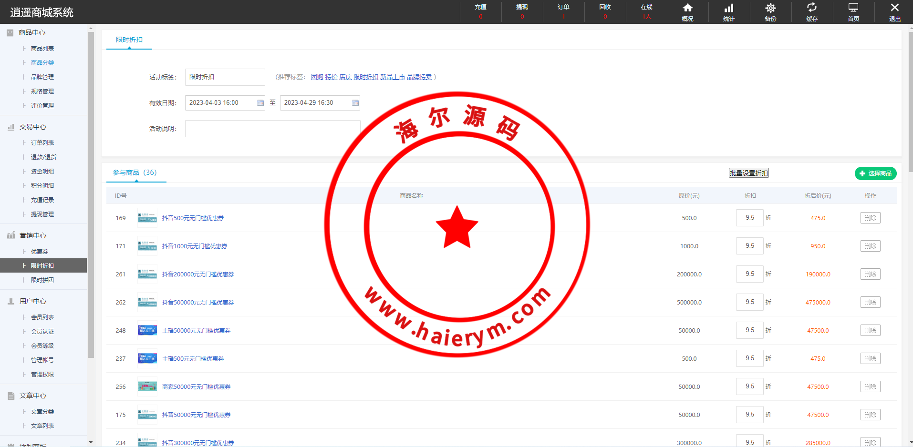This screenshot has height=447, width=913.
Task: Expand the 文章中心 section
Action: pos(33,396)
